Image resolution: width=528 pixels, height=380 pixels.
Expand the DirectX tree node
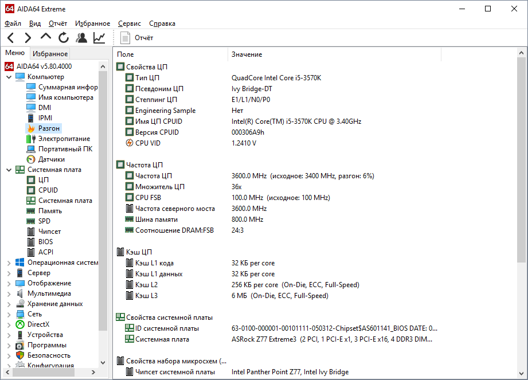click(x=9, y=325)
